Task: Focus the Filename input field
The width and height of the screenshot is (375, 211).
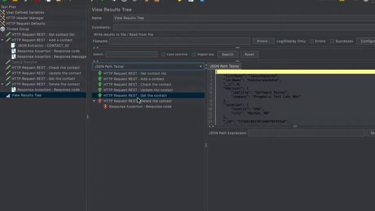Action: 180,41
